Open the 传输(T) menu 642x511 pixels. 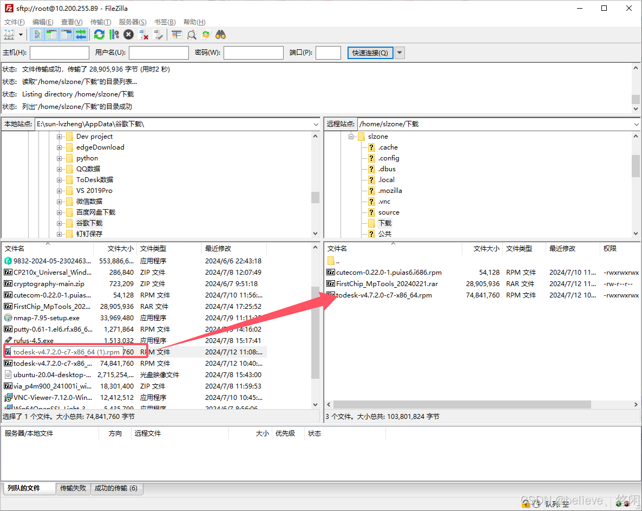(101, 22)
